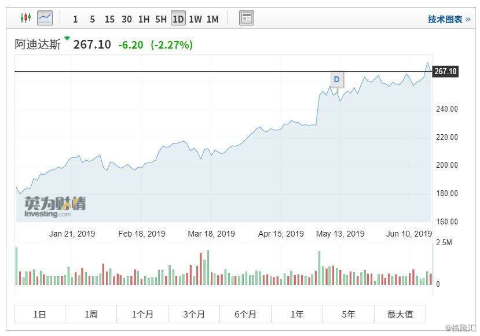The width and height of the screenshot is (480, 336).
Task: Select the 5 minute interval
Action: (x=92, y=19)
